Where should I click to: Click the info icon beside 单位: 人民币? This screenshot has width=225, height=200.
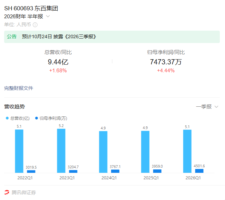click(x=35, y=25)
